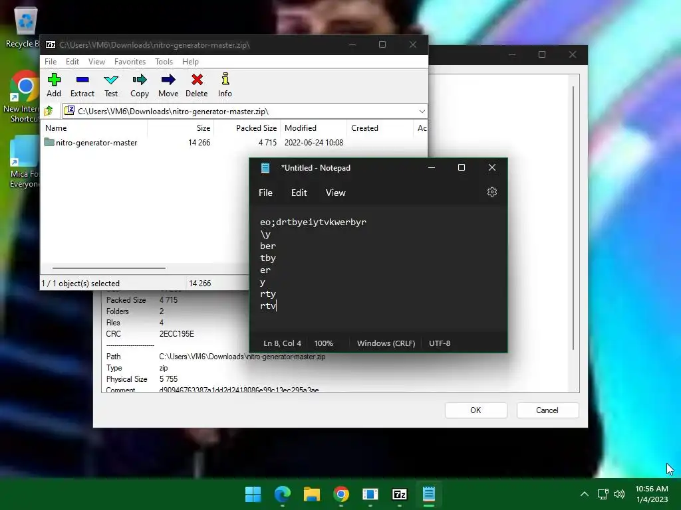
Task: Open the blue window app in the taskbar
Action: coord(370,494)
